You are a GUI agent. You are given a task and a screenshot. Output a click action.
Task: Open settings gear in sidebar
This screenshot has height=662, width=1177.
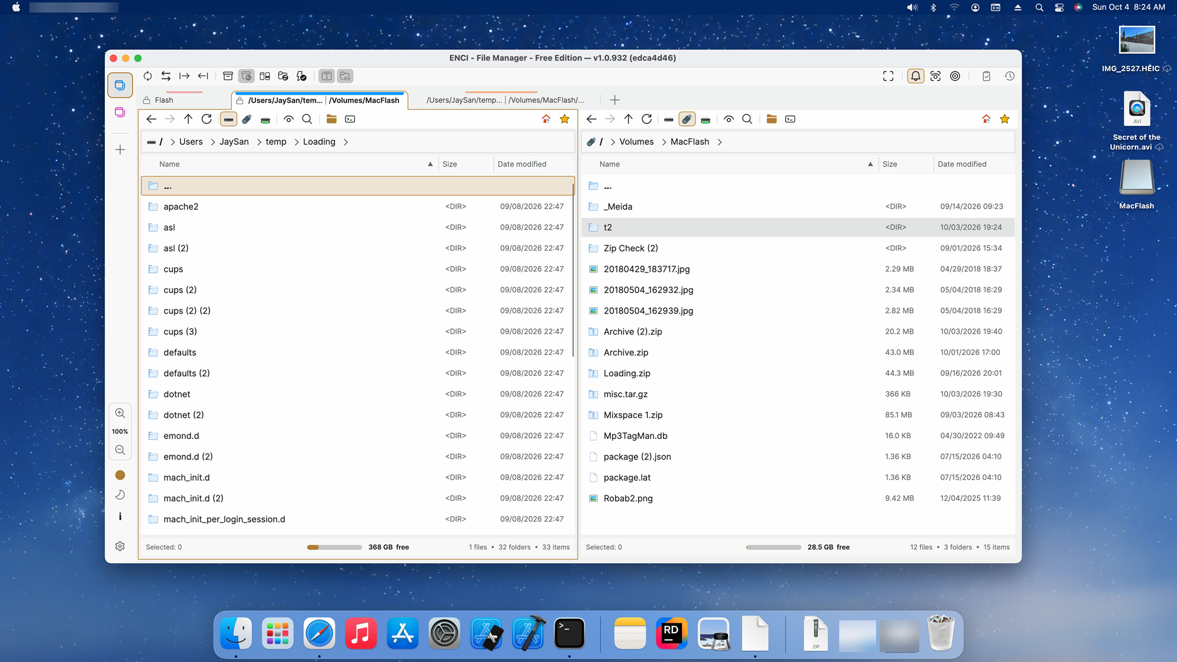(x=120, y=546)
